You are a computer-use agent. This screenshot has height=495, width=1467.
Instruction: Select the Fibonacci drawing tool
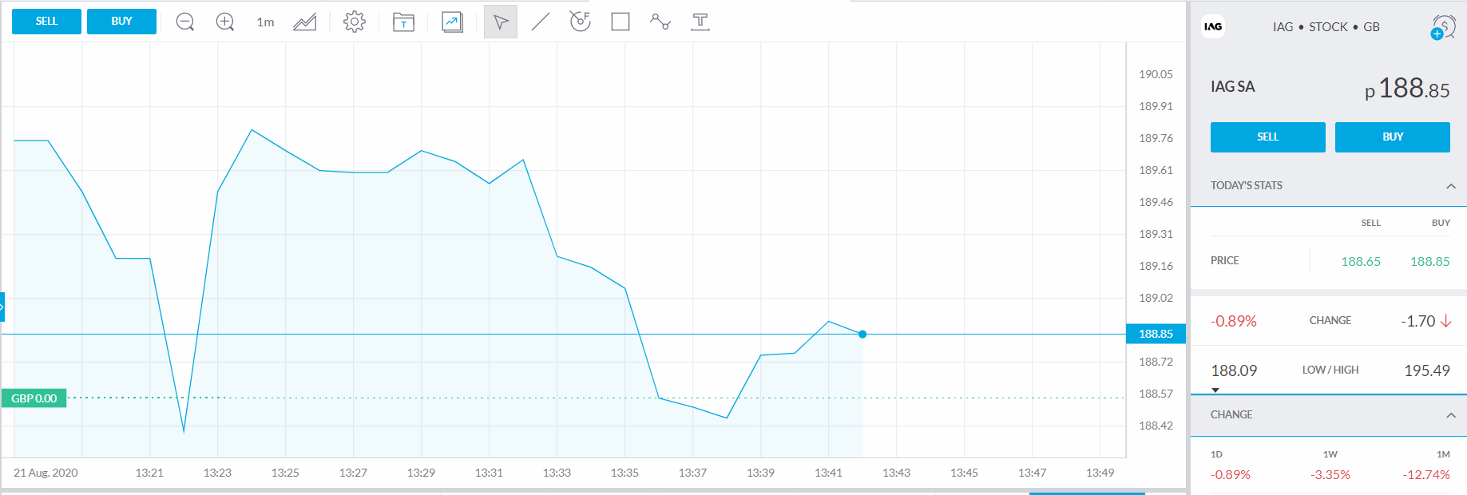click(581, 22)
